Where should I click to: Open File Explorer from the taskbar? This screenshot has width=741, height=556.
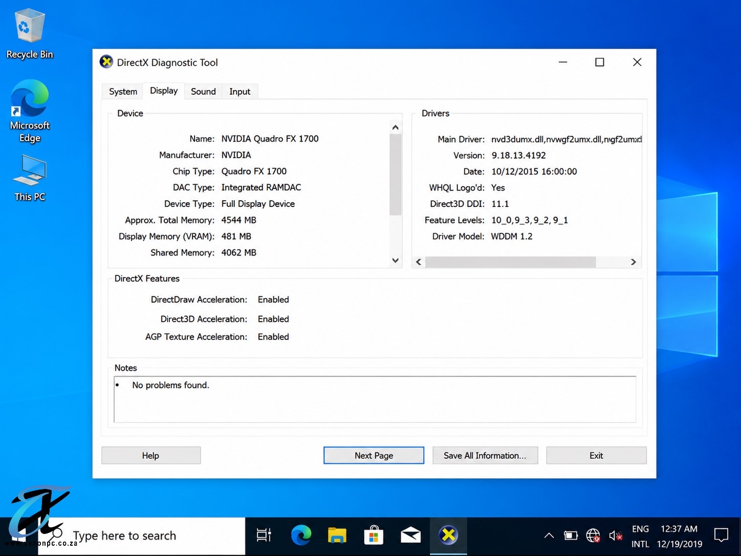337,536
